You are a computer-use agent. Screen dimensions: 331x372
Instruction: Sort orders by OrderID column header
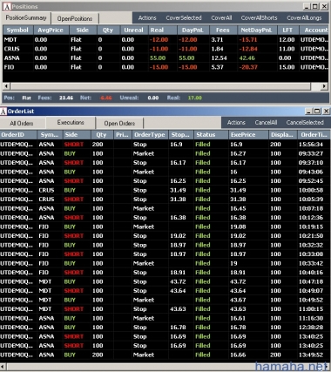[18, 135]
